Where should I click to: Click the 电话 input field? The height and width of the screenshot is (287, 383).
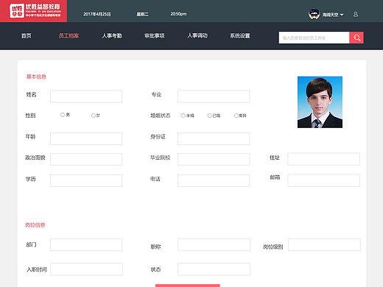point(214,180)
